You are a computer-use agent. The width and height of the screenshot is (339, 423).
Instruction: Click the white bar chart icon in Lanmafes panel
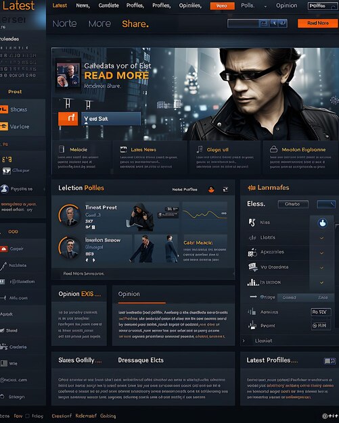point(253,282)
